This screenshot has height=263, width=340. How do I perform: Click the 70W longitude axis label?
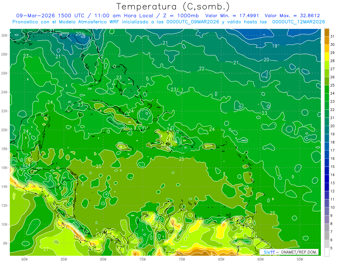(182, 259)
